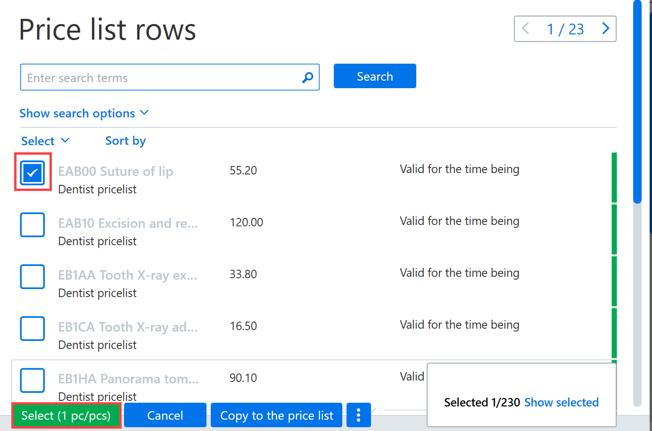652x431 pixels.
Task: Open the three-dot more actions menu
Action: click(x=358, y=415)
